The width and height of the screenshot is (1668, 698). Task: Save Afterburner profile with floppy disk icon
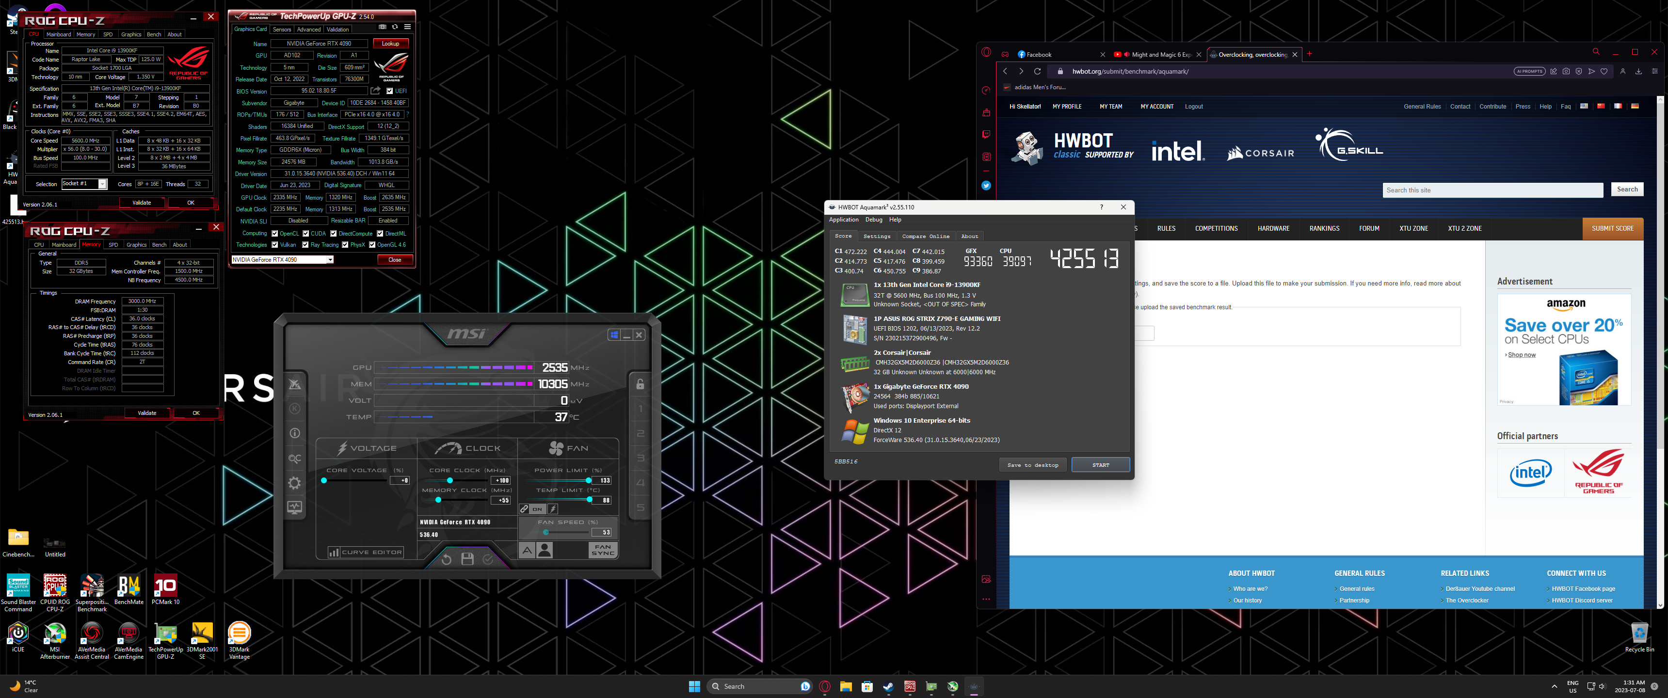pyautogui.click(x=467, y=559)
